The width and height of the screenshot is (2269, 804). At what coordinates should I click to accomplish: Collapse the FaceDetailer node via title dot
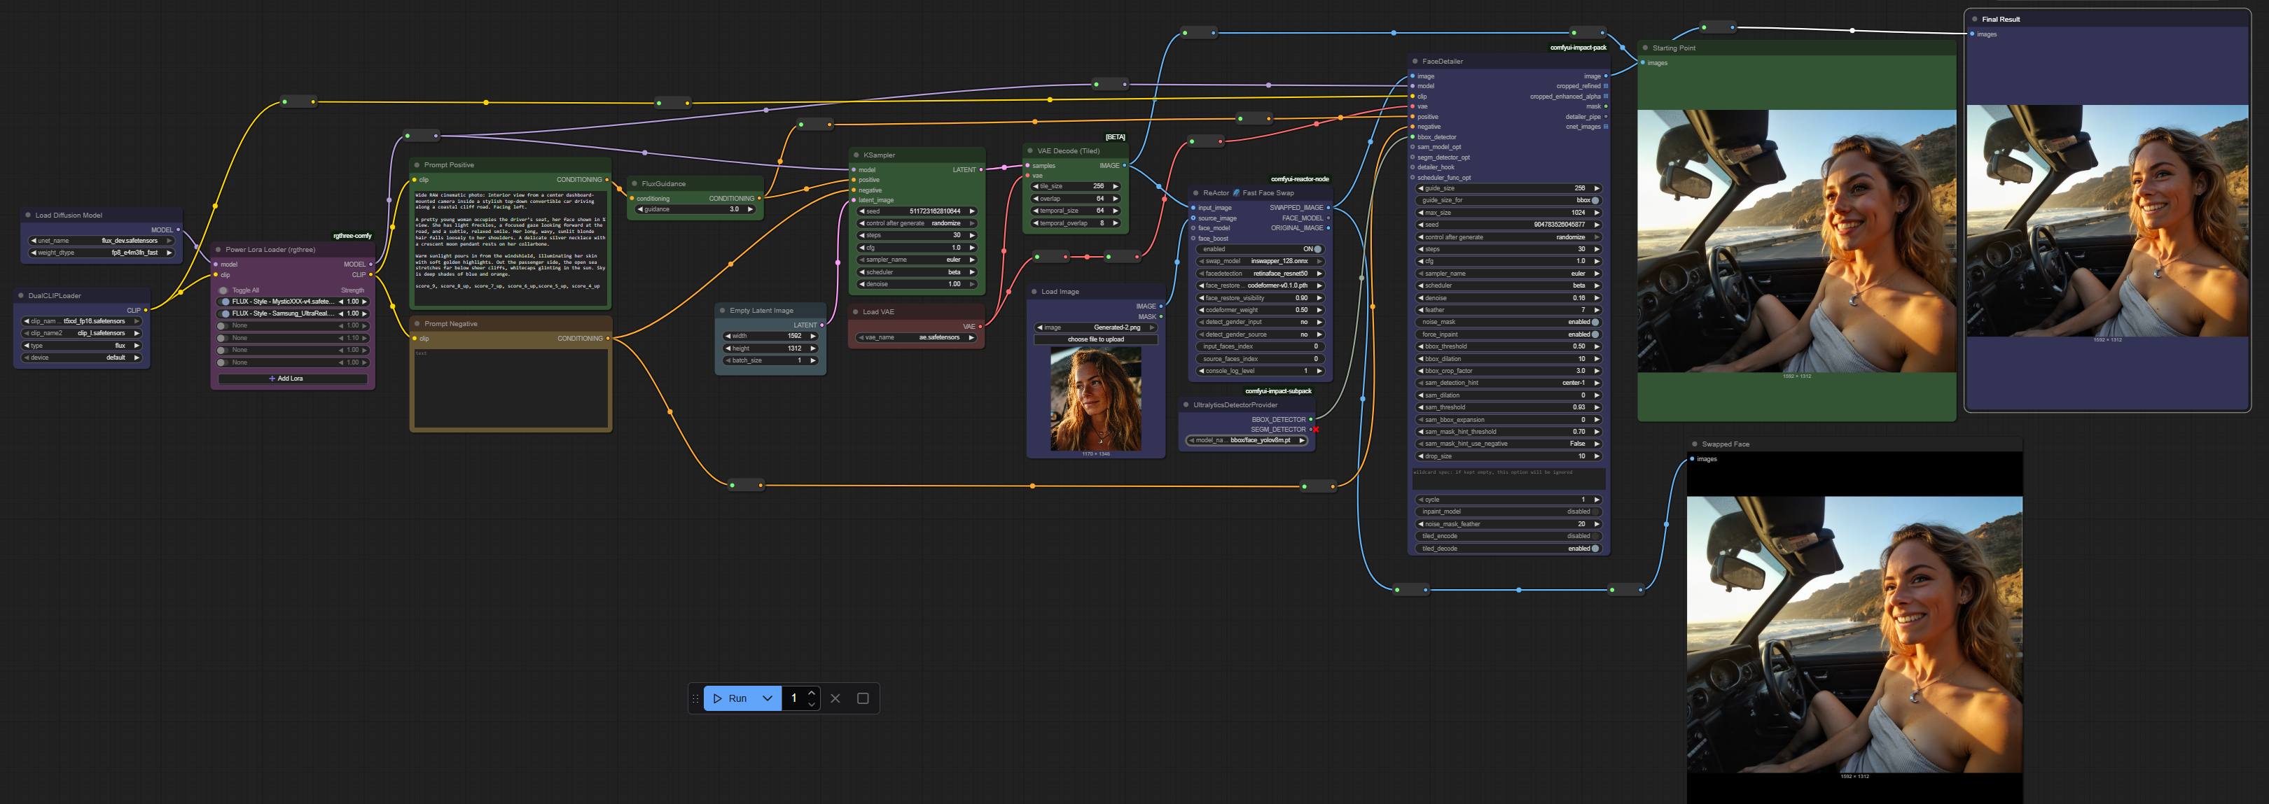pos(1415,62)
